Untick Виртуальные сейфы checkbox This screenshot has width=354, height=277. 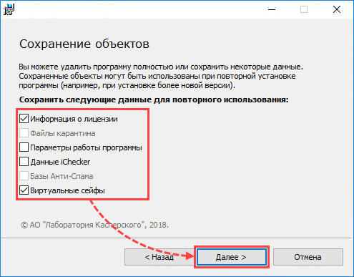(24, 190)
